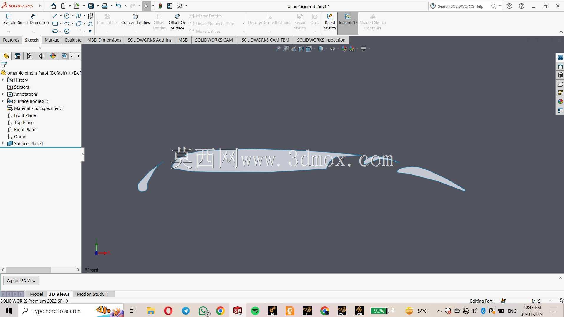Select the Polygon sketch tool
This screenshot has height=317, width=564.
pos(67,31)
